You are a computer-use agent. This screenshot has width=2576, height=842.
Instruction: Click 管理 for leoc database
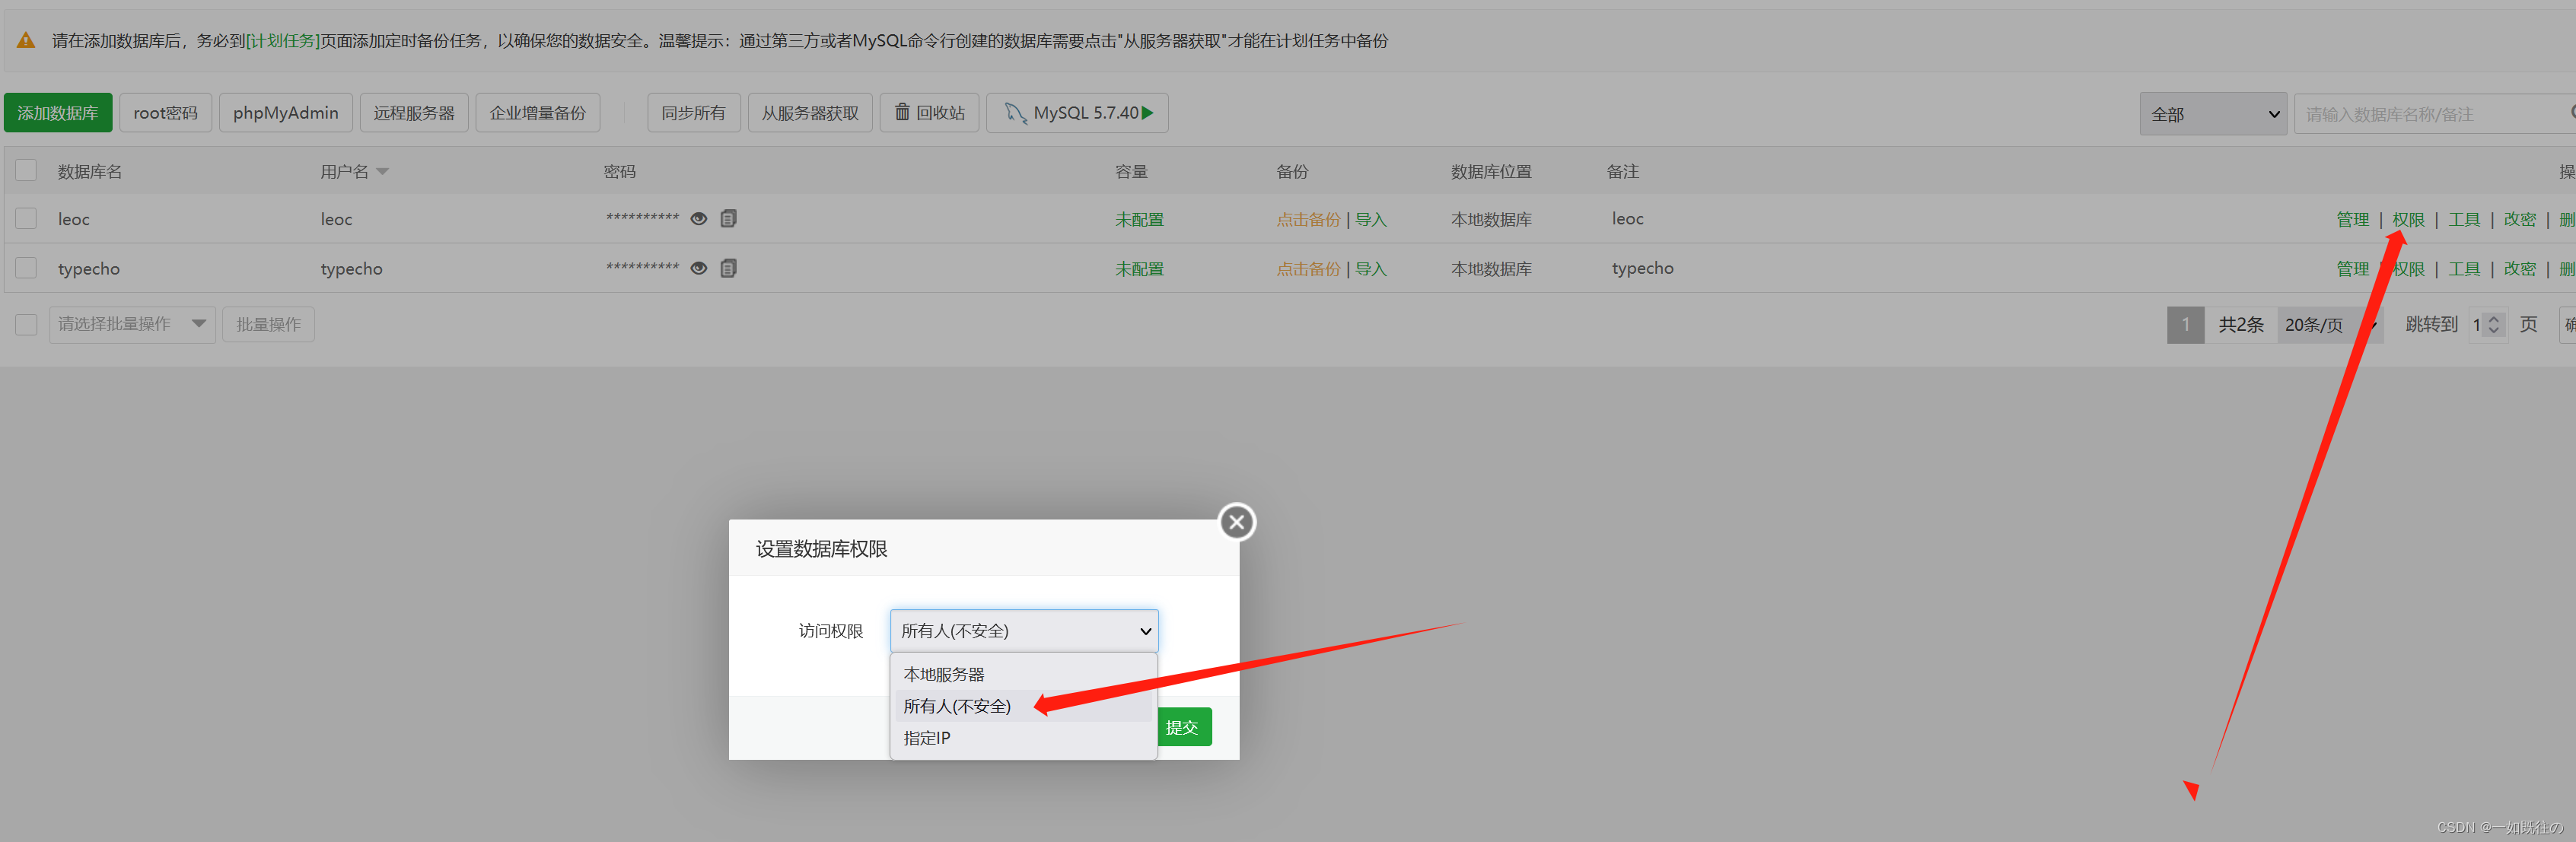click(2353, 219)
